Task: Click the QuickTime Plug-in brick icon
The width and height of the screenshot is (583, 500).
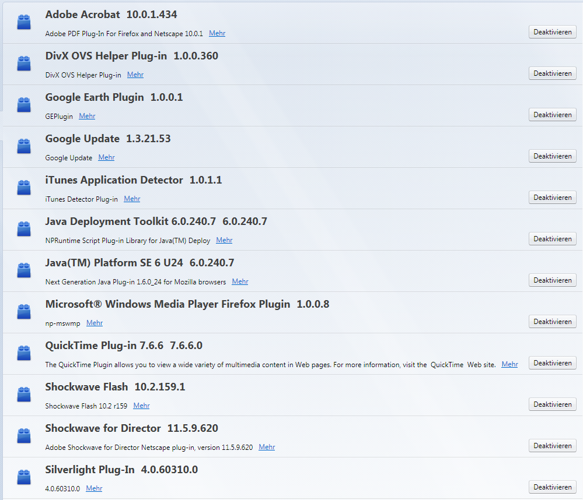Action: 24,353
